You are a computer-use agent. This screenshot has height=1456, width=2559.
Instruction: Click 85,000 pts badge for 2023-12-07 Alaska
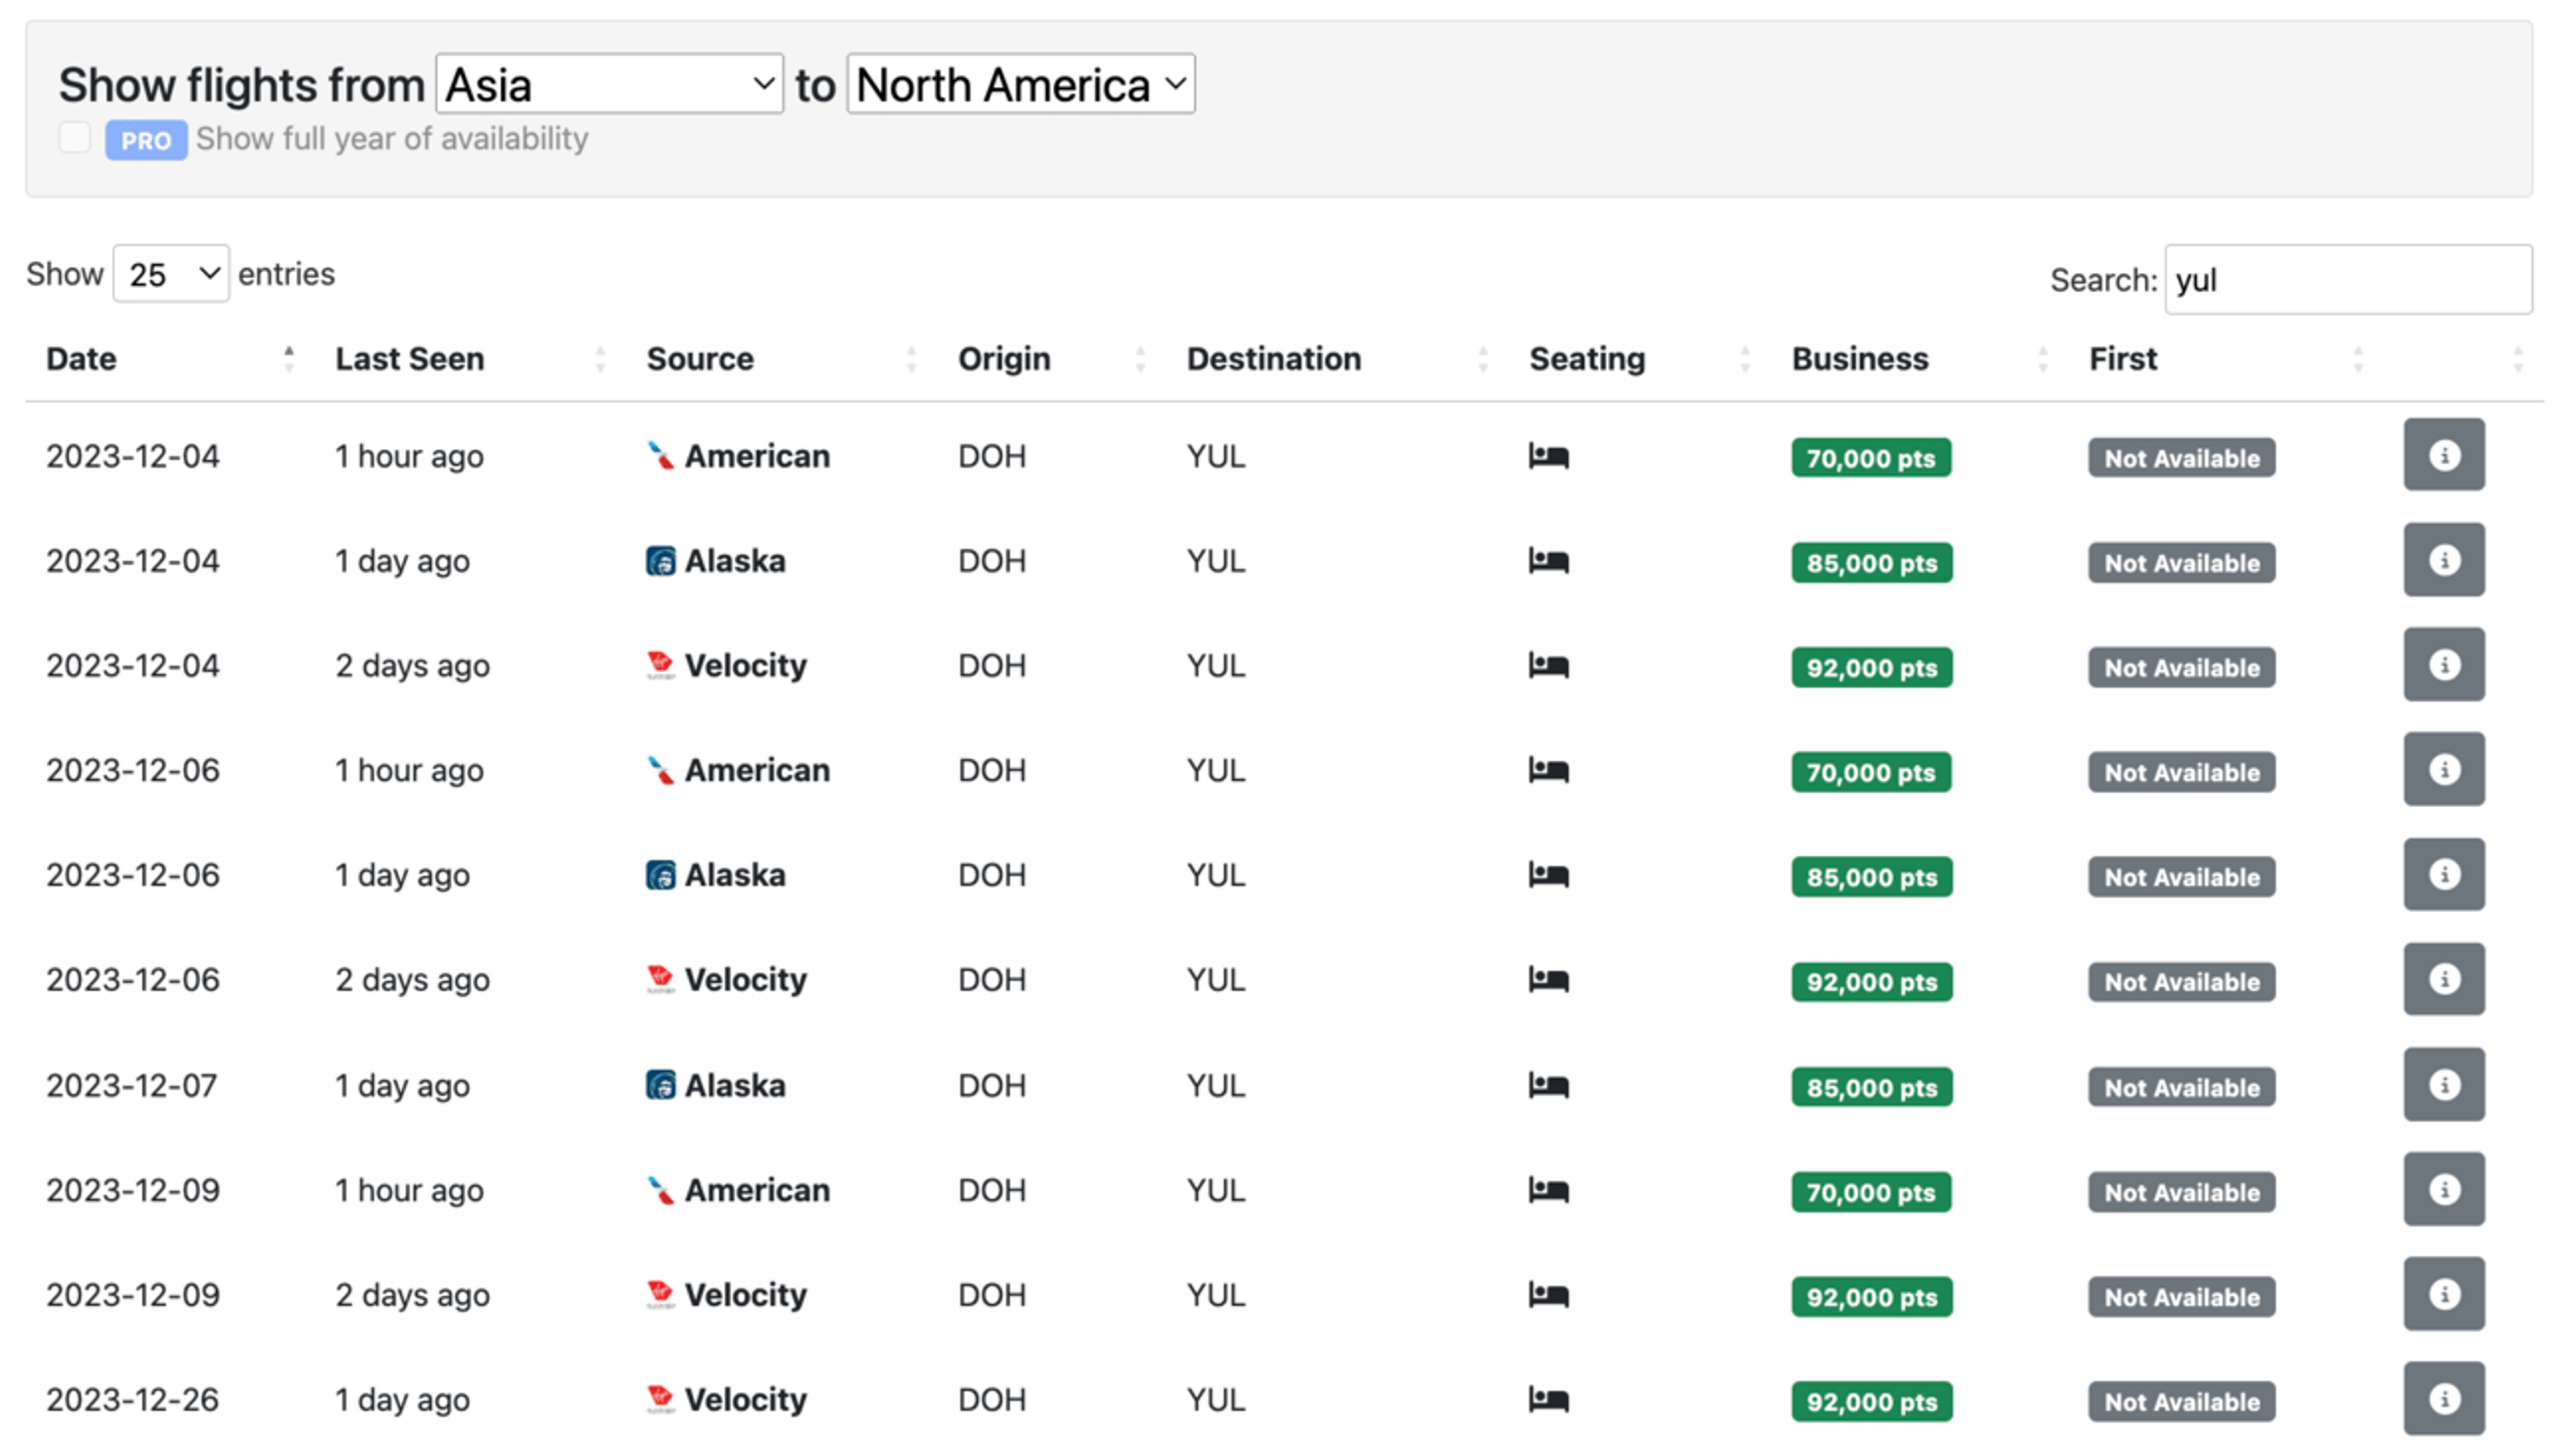pyautogui.click(x=1871, y=1088)
